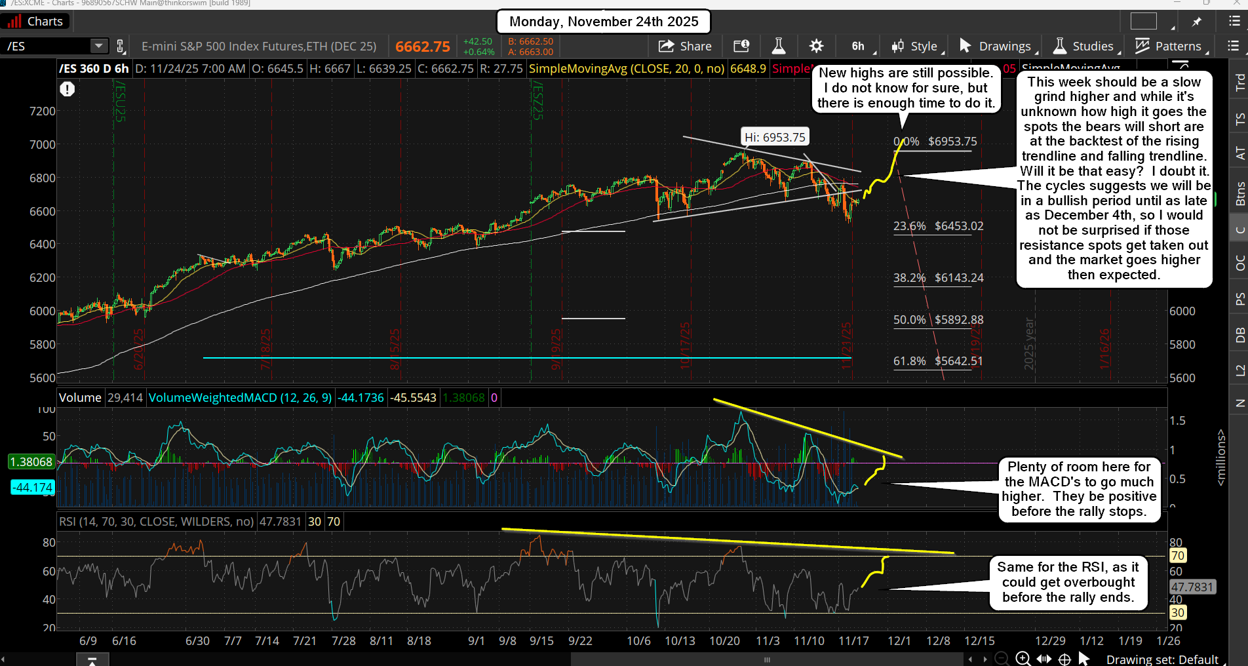This screenshot has height=666, width=1248.
Task: Open the chart settings gear icon
Action: [816, 46]
